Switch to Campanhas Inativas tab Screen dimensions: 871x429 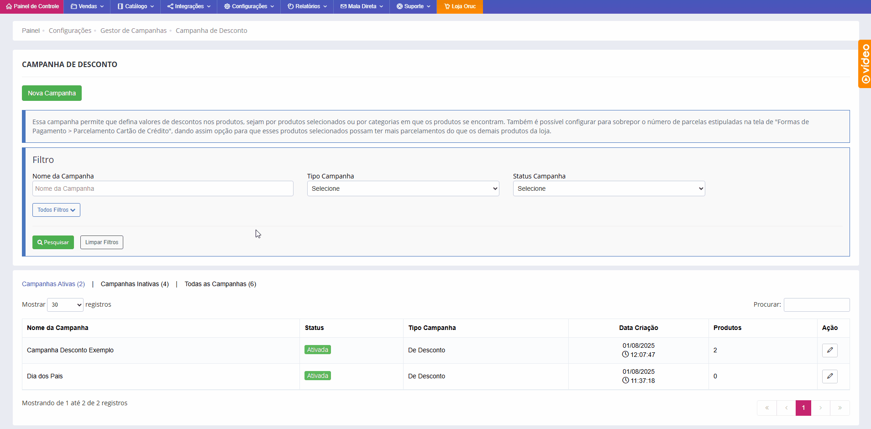pyautogui.click(x=135, y=284)
